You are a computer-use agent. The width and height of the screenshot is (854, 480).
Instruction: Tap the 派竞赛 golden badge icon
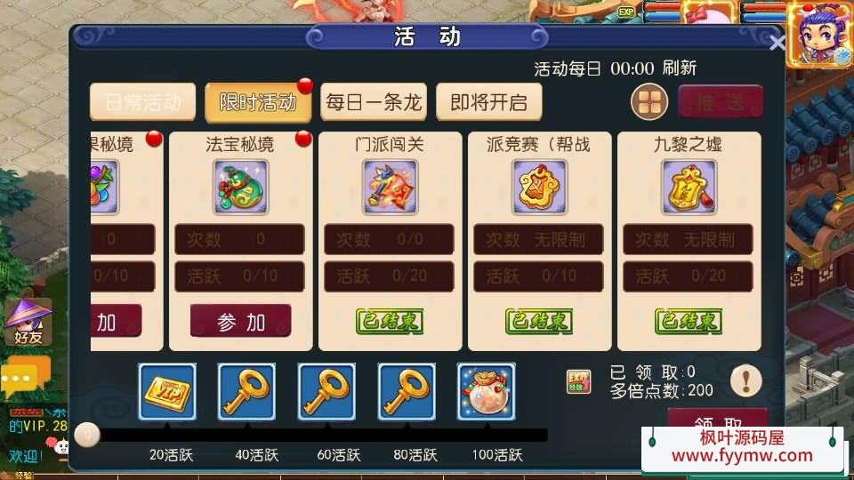click(x=539, y=188)
